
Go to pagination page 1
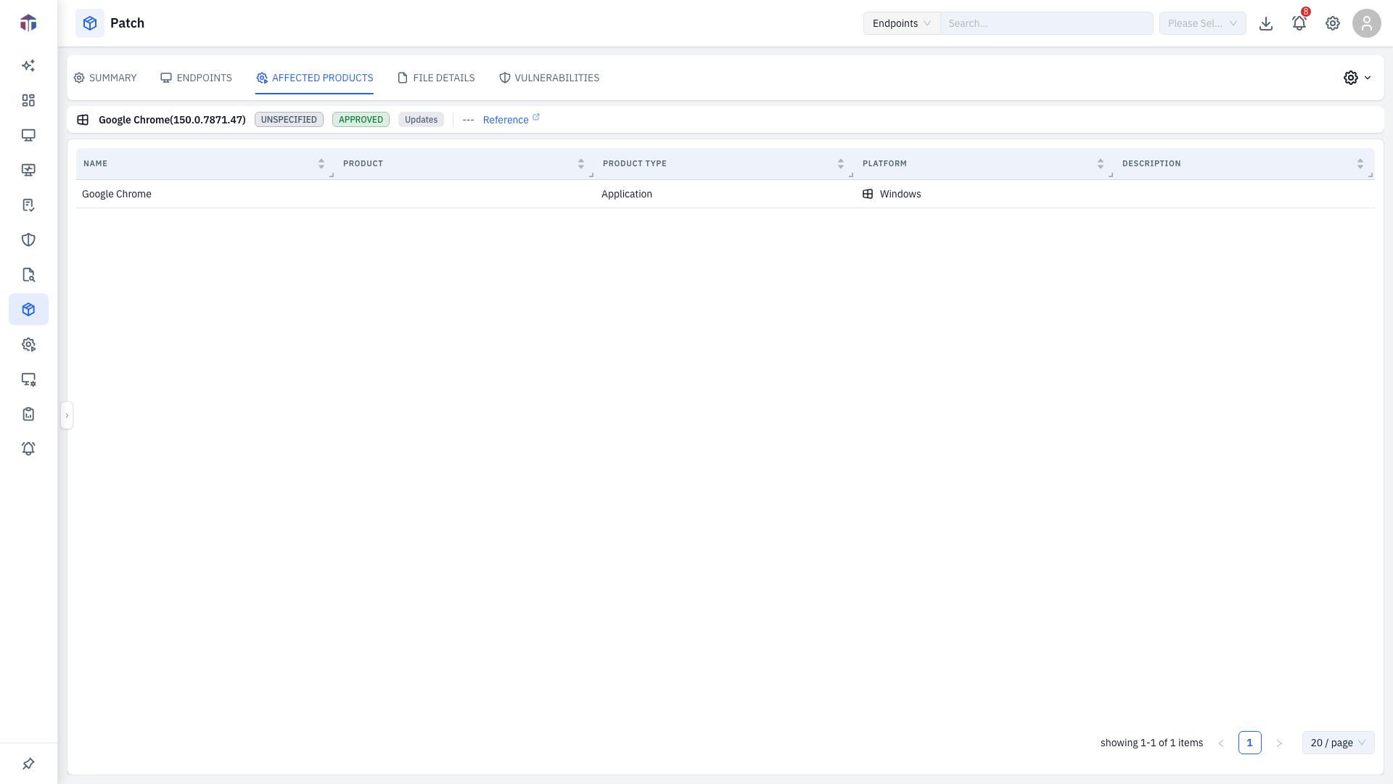tap(1249, 743)
